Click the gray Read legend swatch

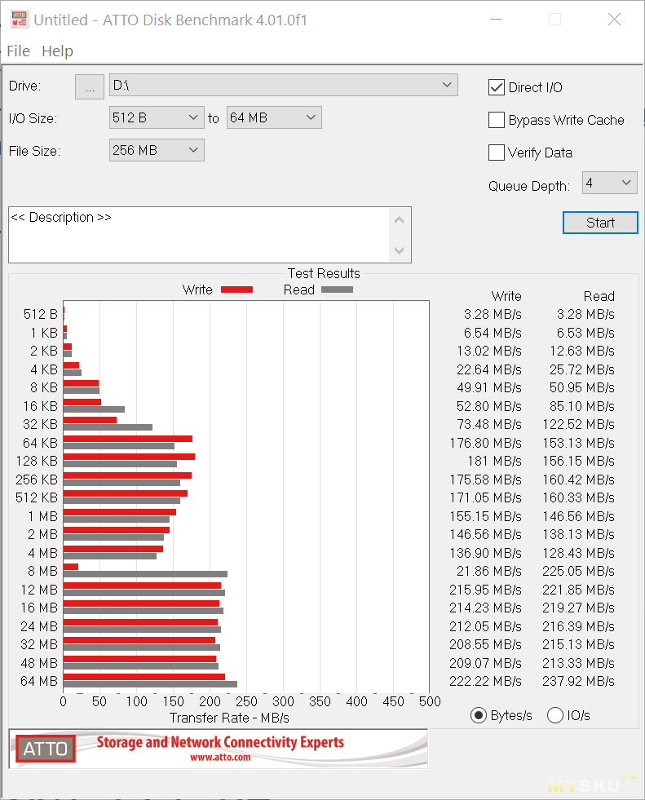(338, 290)
